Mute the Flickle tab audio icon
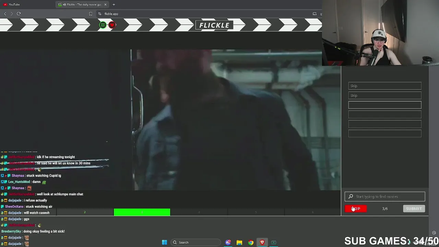This screenshot has width=439, height=247. pyautogui.click(x=64, y=4)
